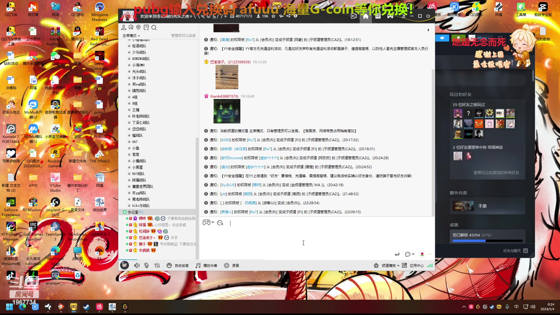Screen dimensions: 560x315
Task: Open image sent by thank4
Action: point(227,111)
